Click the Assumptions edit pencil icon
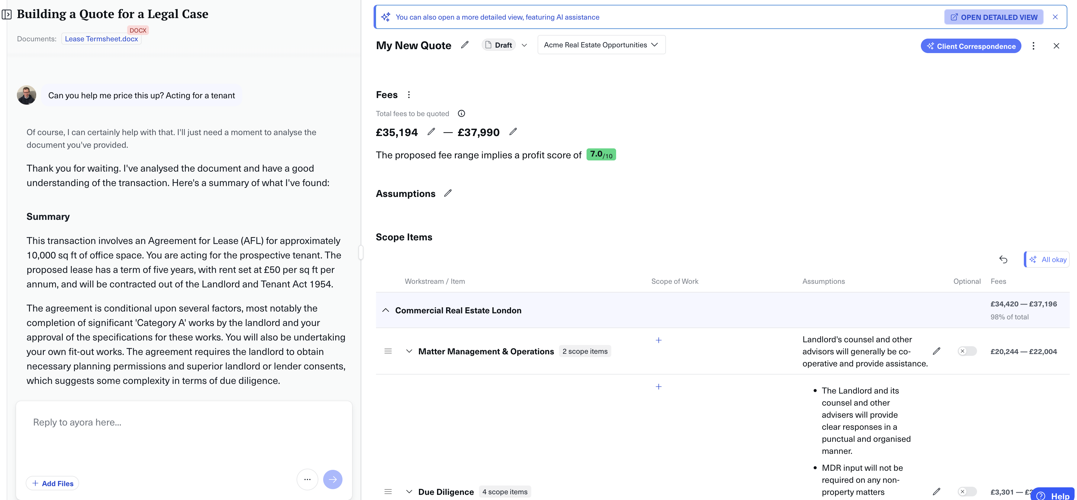The image size is (1077, 500). point(448,193)
